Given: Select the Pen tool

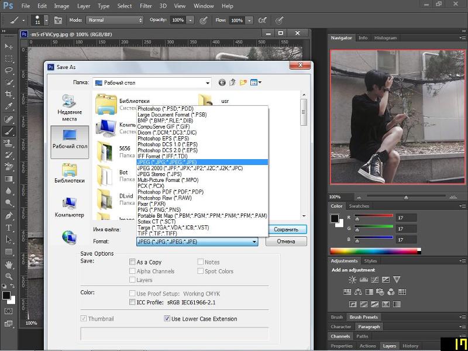Looking at the screenshot, I should click(x=9, y=215).
